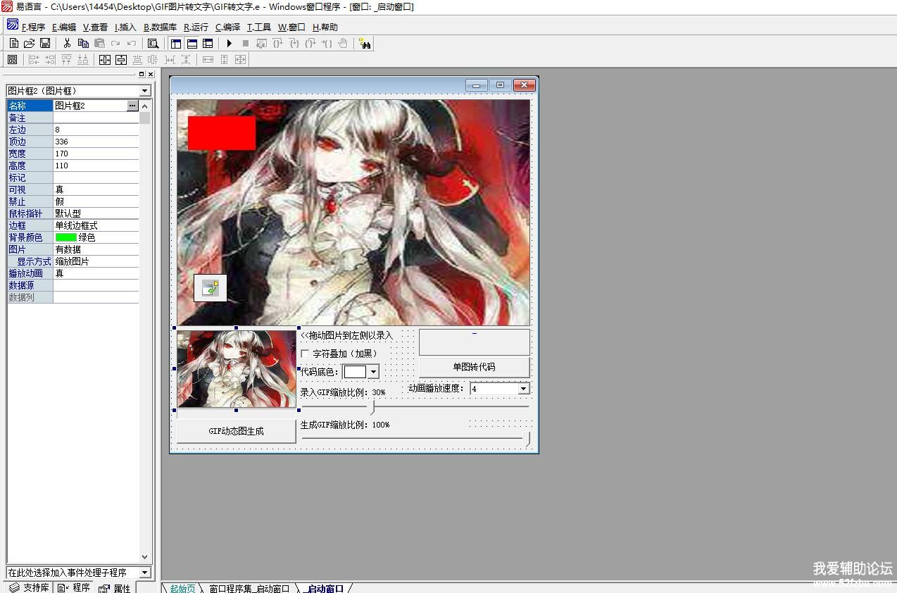
Task: Toggle the 字符叠加（加黑） checkbox
Action: point(305,354)
